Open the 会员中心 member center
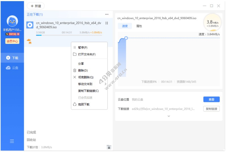 pos(12,41)
